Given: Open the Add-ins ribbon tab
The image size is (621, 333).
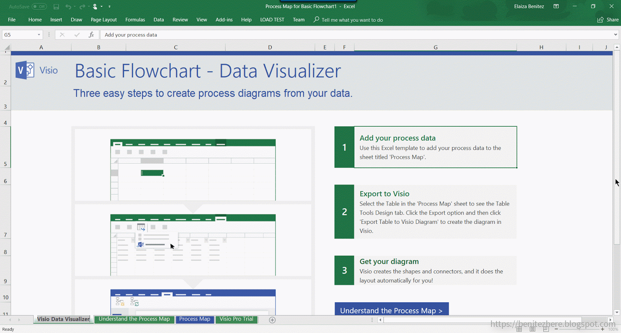Looking at the screenshot, I should click(x=224, y=20).
